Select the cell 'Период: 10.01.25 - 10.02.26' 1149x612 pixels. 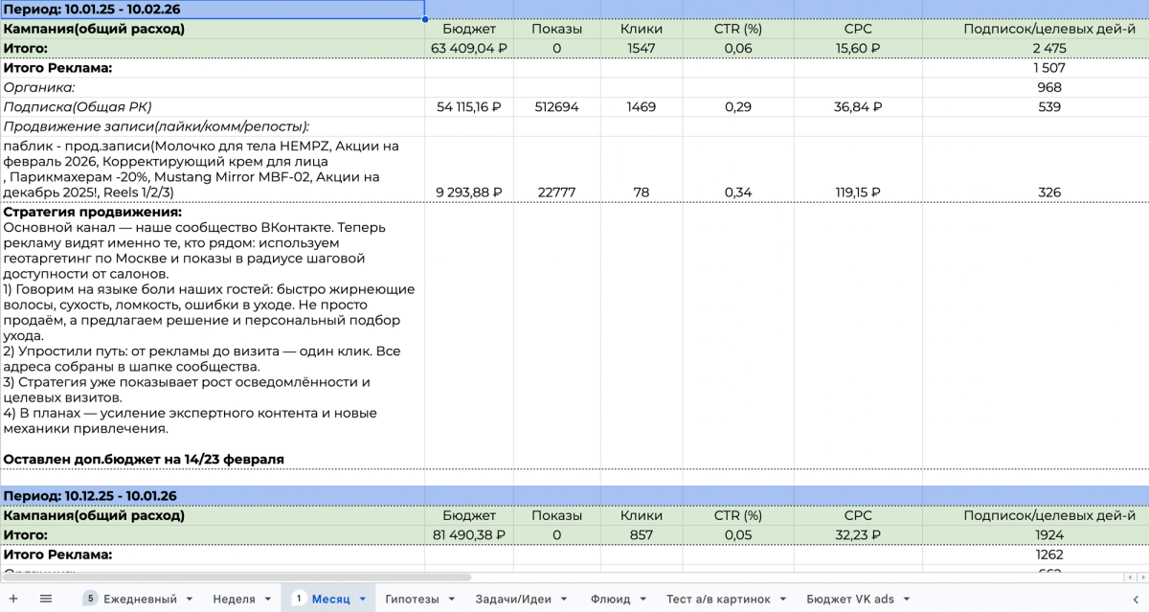[213, 10]
